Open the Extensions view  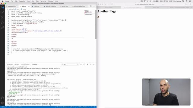tap(2, 28)
